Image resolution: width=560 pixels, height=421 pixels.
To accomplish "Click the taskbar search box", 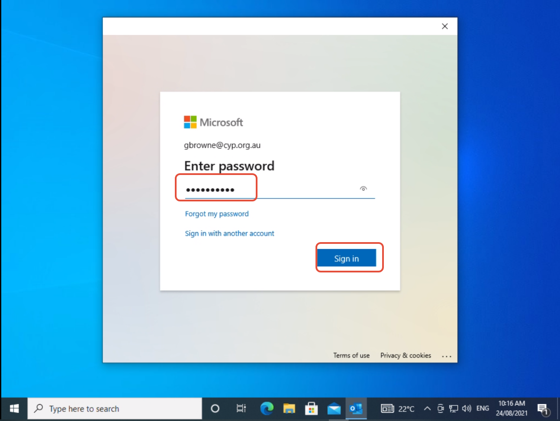I will pos(115,409).
